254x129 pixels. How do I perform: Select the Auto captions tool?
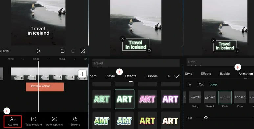click(x=54, y=121)
